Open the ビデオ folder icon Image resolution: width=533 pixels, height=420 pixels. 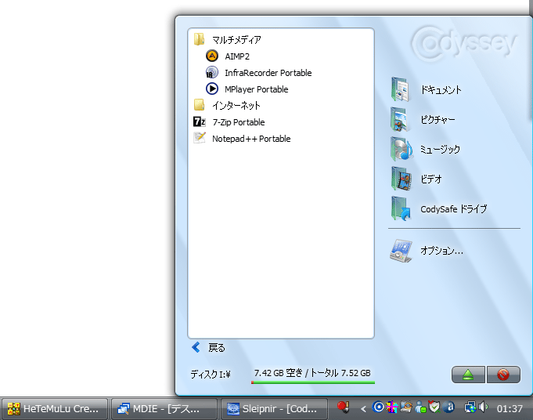401,179
